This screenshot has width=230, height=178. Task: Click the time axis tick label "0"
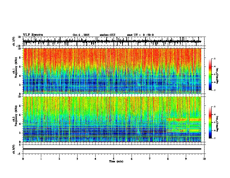(x=23, y=159)
